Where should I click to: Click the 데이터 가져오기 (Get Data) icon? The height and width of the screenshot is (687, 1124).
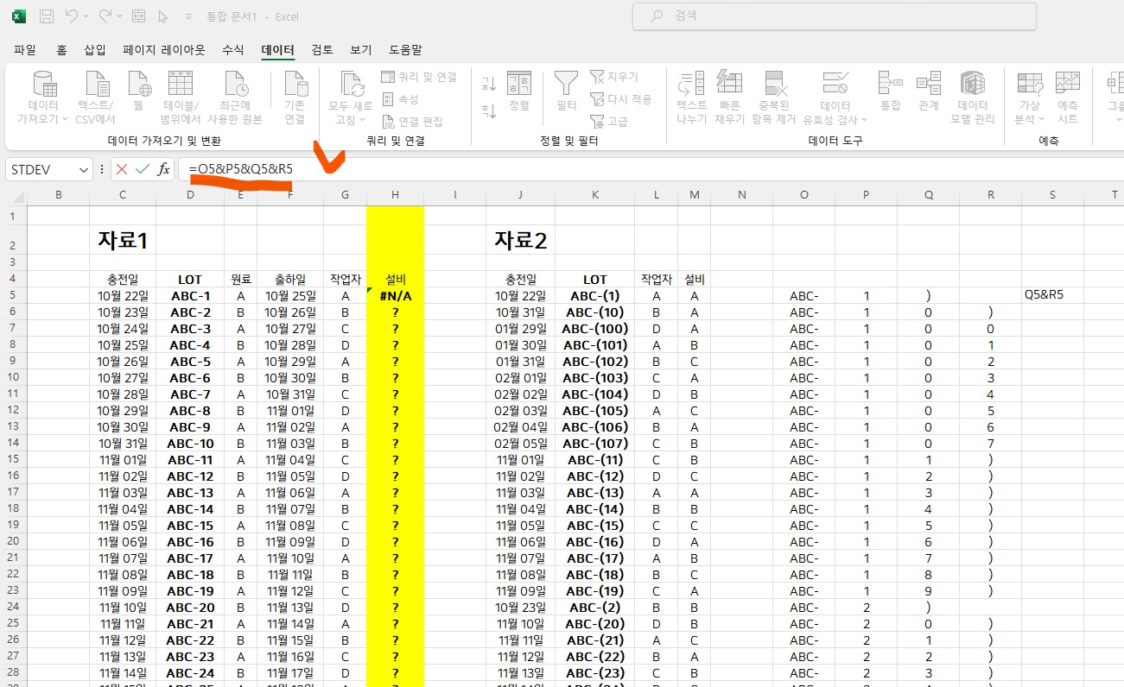coord(43,84)
